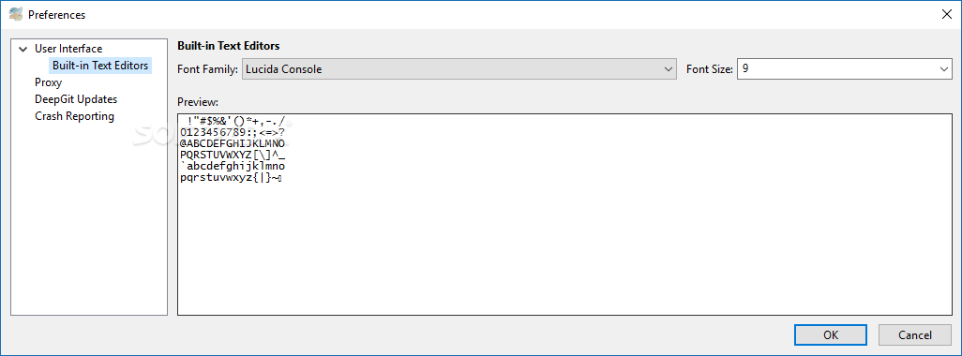Click the Preferences title bar text
Screen dimensions: 962x356
[x=57, y=15]
